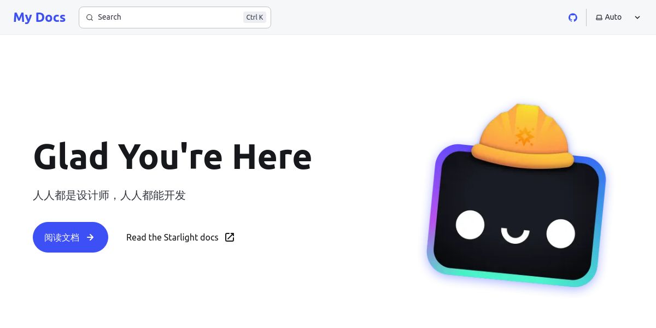The height and width of the screenshot is (328, 656).
Task: Click the mascot's smiling mouth
Action: click(x=515, y=236)
